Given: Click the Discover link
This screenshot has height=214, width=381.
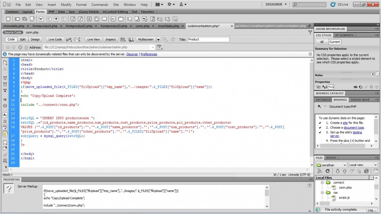Looking at the screenshot, I should (132, 54).
